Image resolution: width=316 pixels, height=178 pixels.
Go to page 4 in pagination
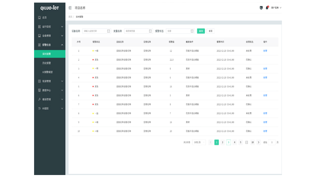(x=235, y=142)
